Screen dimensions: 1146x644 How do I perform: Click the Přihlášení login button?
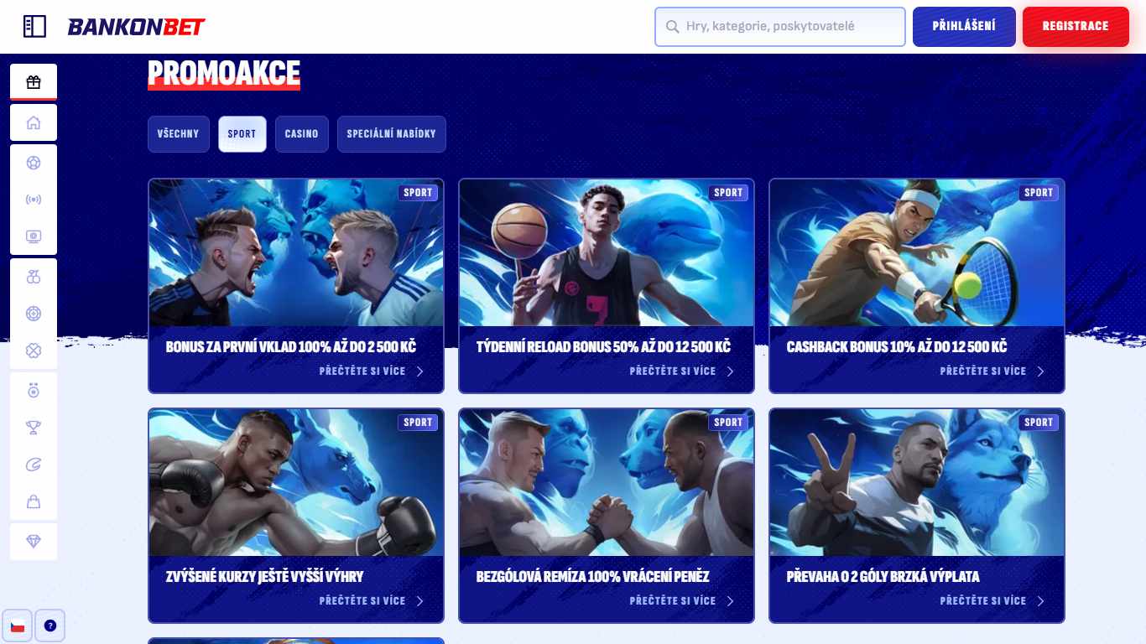[x=964, y=27]
